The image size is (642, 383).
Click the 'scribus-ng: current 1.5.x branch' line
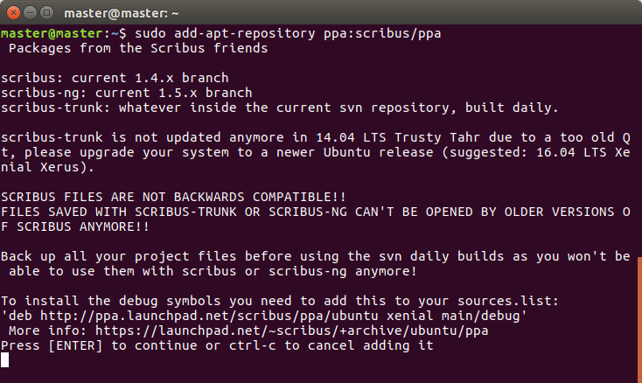(127, 93)
